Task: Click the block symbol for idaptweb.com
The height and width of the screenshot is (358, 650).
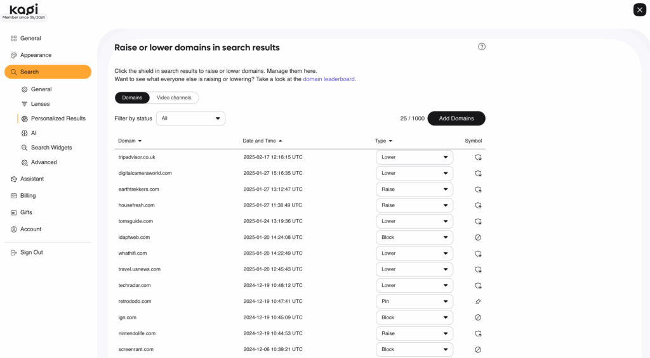Action: (478, 238)
